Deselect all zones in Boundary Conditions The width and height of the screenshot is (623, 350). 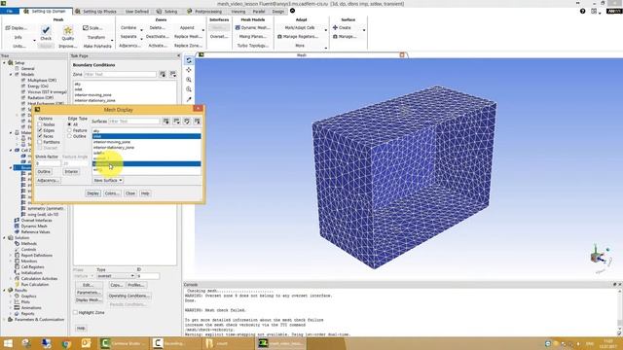(173, 74)
